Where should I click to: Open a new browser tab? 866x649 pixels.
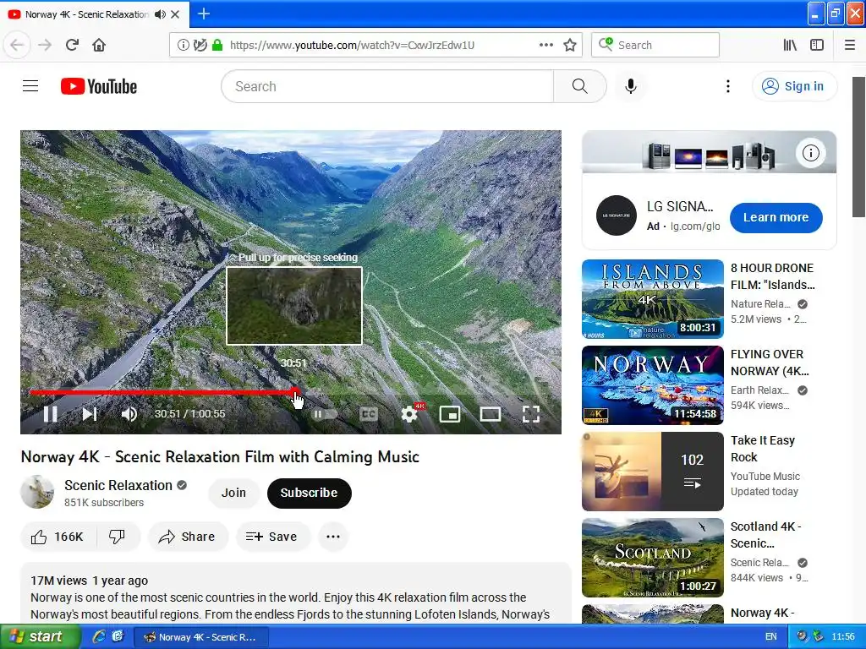[x=204, y=14]
